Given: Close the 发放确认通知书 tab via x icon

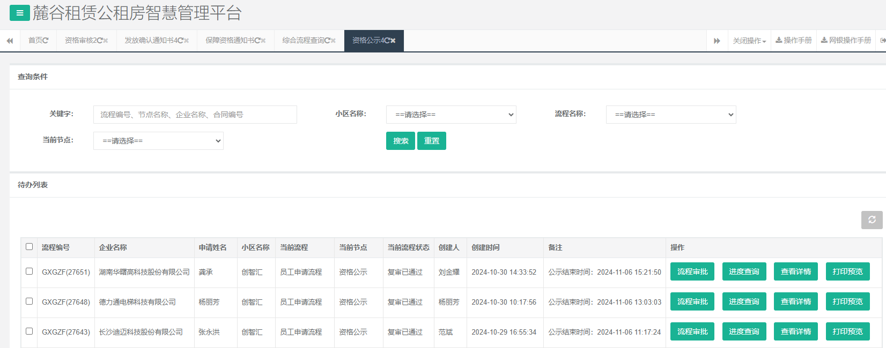Looking at the screenshot, I should (186, 41).
